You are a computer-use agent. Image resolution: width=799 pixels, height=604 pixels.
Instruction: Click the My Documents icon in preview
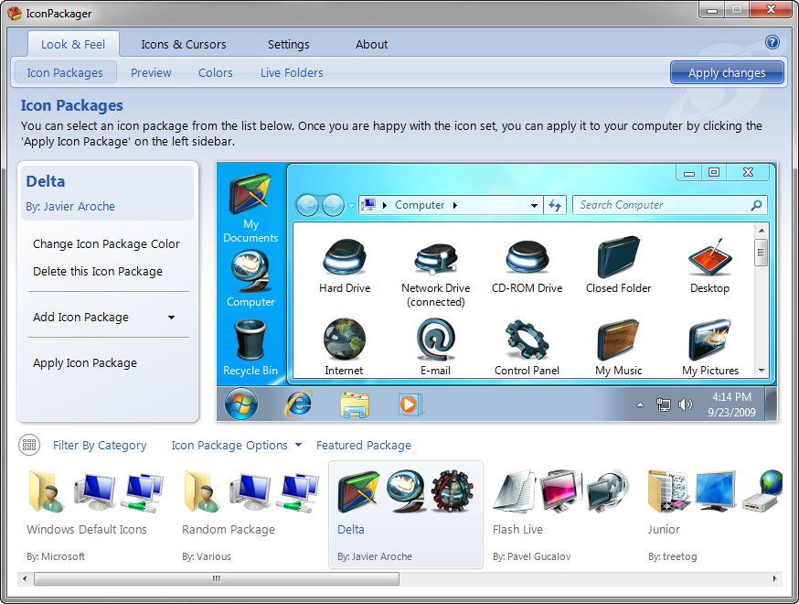[250, 192]
